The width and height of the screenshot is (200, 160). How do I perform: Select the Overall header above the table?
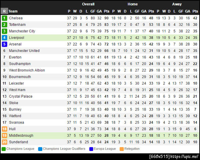click(x=88, y=4)
